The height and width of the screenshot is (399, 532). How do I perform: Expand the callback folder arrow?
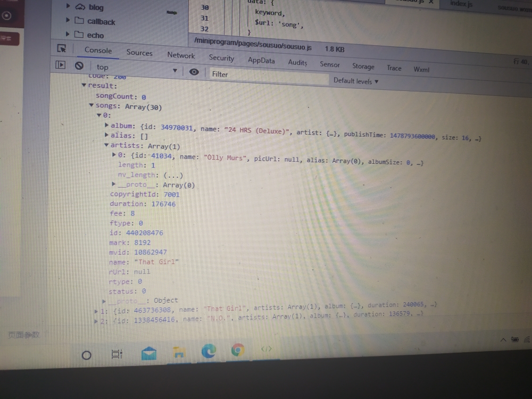coord(68,20)
